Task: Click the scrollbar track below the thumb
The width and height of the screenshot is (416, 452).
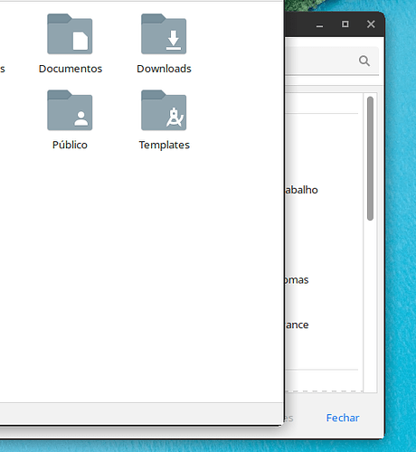Action: (371, 306)
